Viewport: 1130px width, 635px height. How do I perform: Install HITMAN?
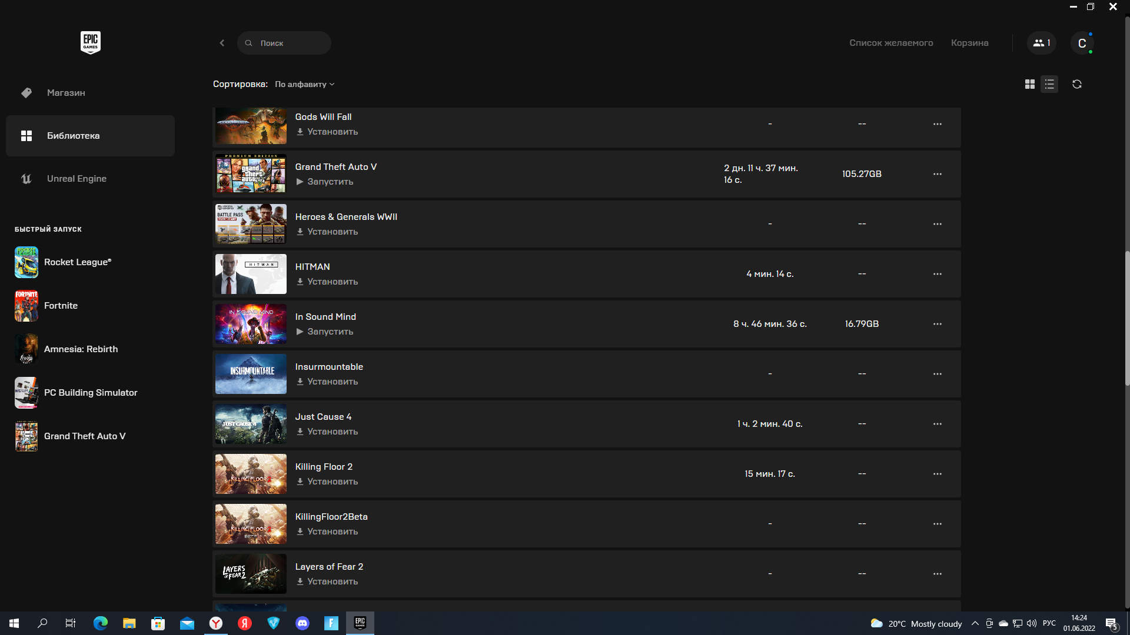[327, 282]
